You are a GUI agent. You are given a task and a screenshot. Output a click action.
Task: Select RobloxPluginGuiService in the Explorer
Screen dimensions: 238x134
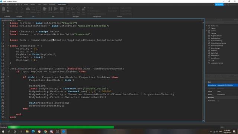(x=218, y=43)
